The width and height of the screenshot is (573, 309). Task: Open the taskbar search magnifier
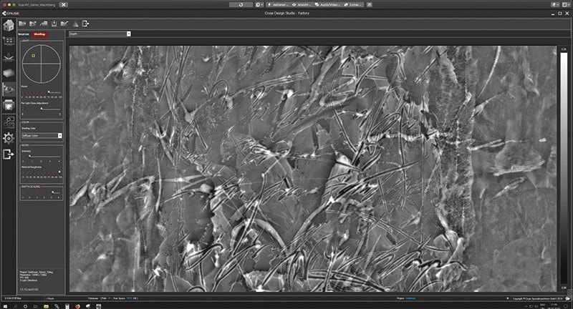(15, 306)
